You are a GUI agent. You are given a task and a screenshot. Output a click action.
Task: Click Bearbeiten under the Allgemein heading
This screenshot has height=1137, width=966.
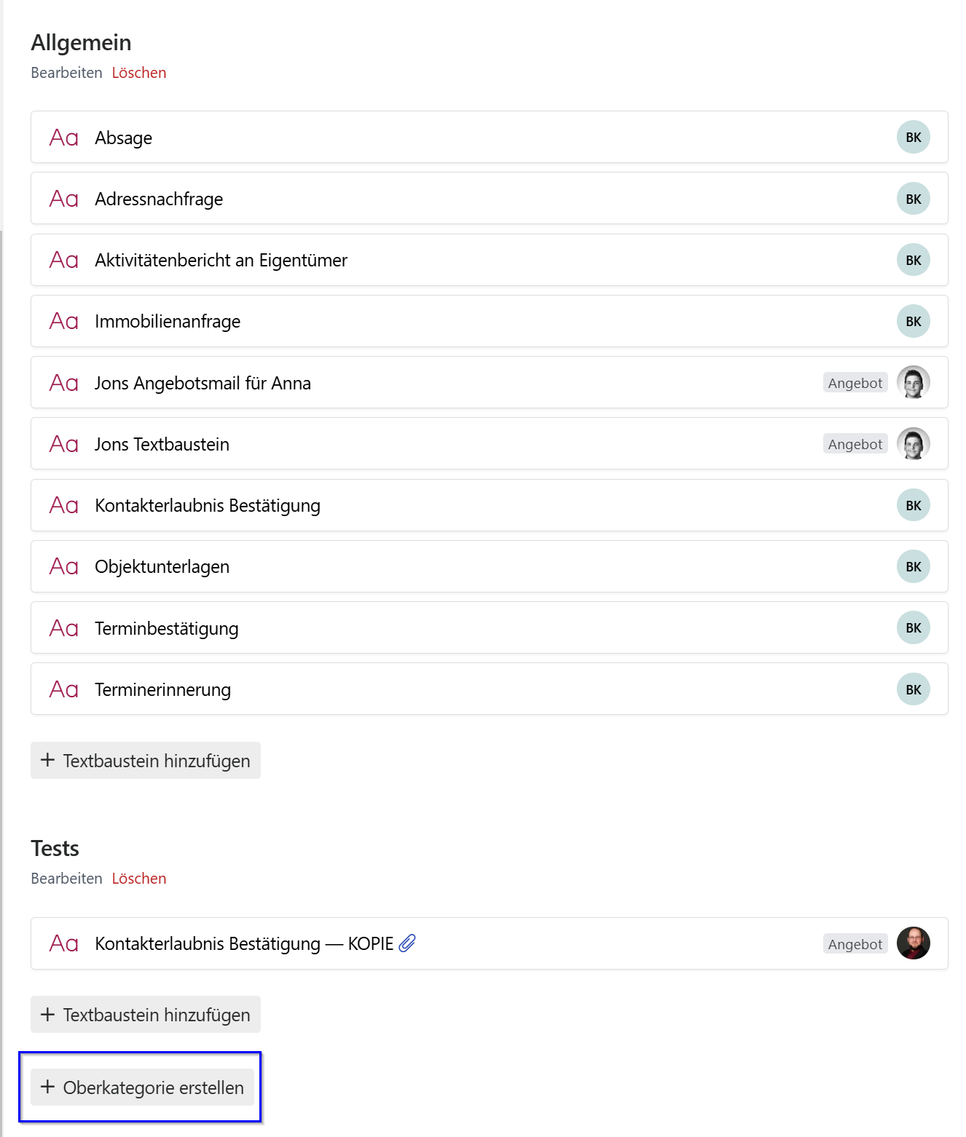coord(66,73)
